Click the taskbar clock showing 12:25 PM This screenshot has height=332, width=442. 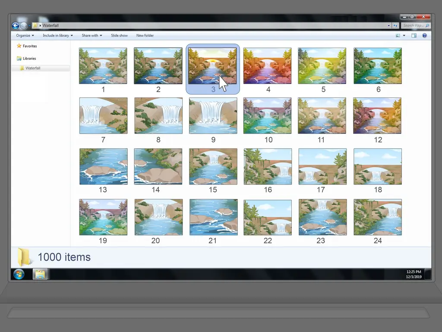pyautogui.click(x=414, y=274)
